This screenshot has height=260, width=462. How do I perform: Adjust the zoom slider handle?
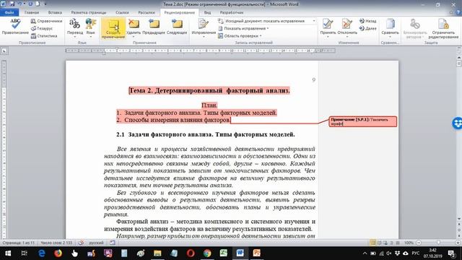[x=439, y=243]
